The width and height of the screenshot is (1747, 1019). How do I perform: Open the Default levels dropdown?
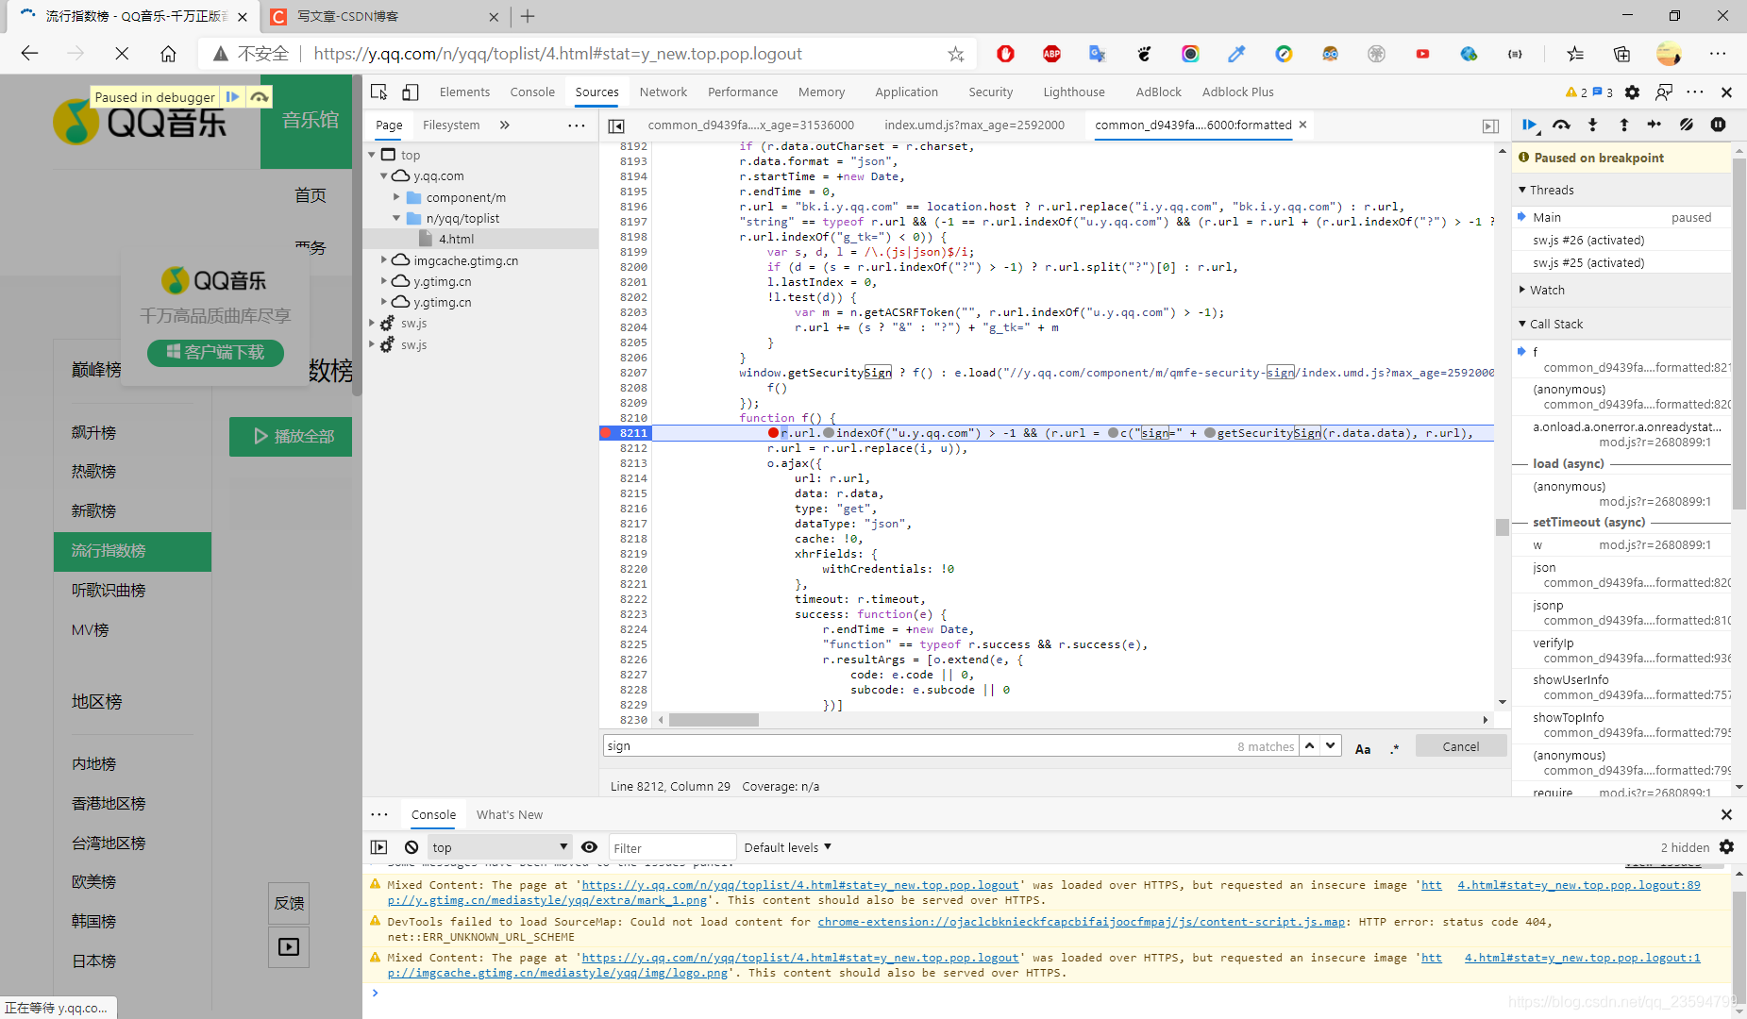point(787,847)
